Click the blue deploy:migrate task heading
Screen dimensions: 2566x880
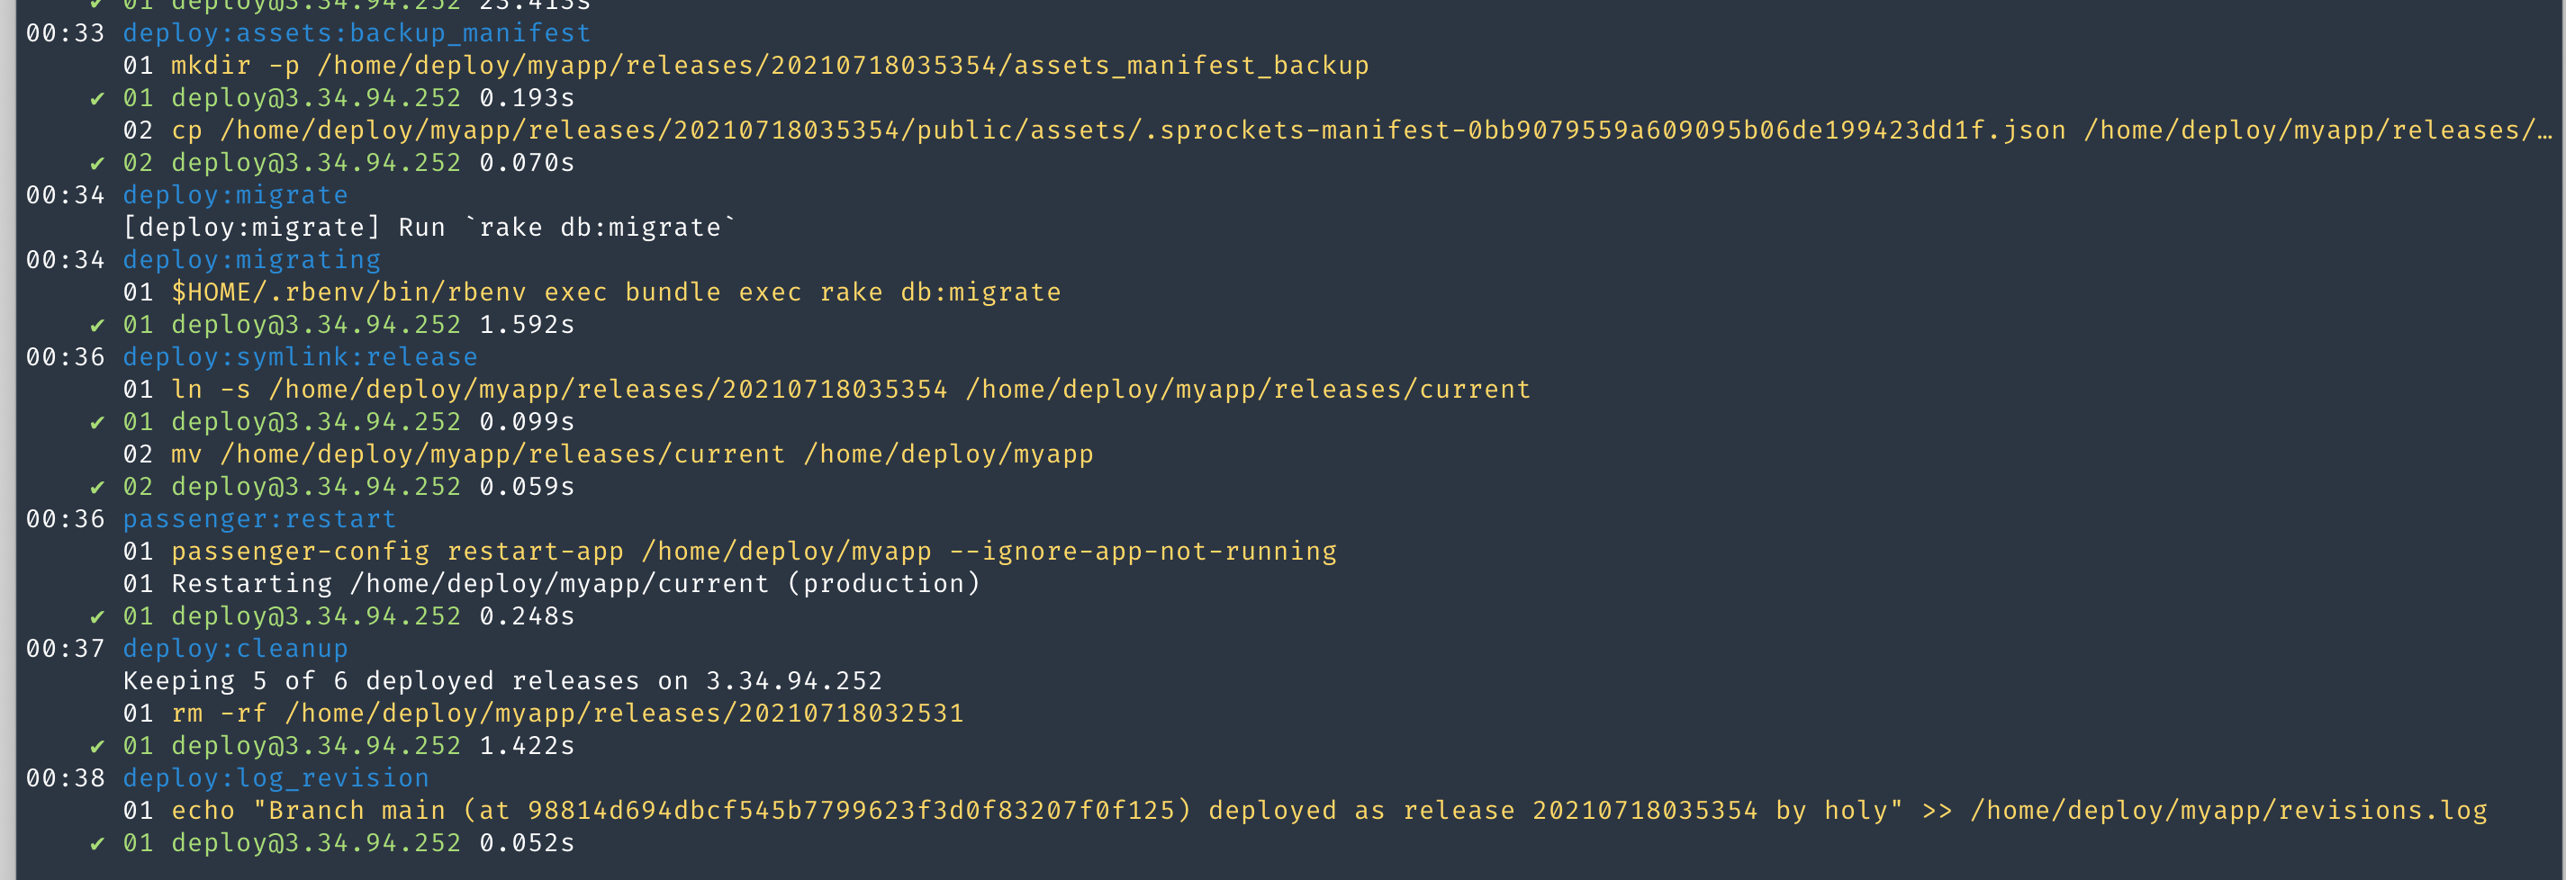(x=235, y=196)
